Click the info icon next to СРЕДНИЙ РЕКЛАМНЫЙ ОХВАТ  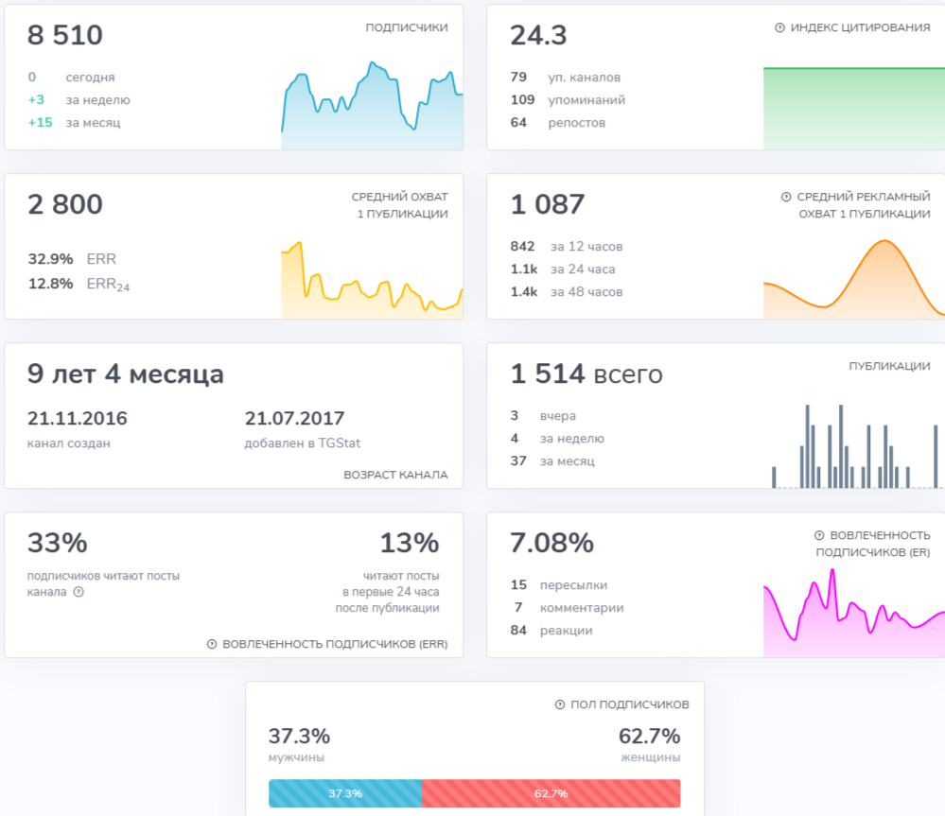[x=786, y=197]
